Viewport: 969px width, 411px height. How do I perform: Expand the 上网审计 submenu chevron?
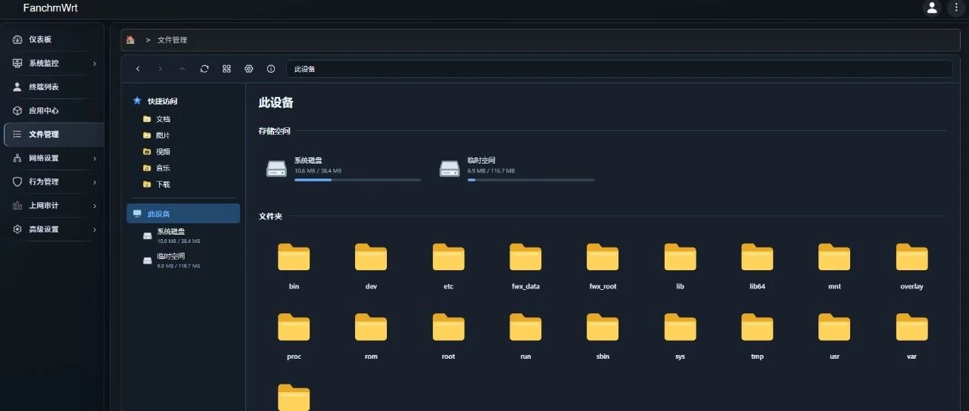coord(95,206)
